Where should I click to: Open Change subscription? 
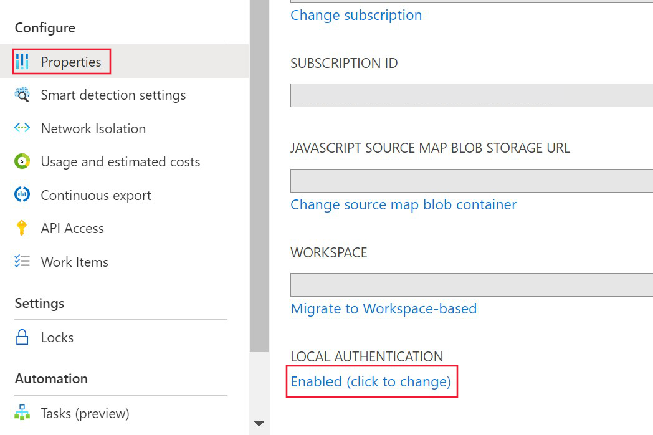pos(356,15)
